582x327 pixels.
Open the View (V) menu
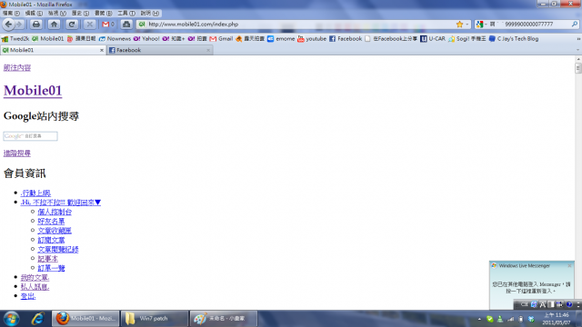(x=56, y=13)
